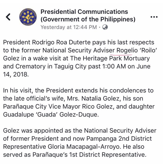
Task: Click 'Pampanga 2nd District' text
Action: tap(119, 139)
